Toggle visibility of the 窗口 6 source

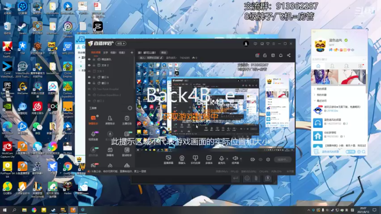[x=89, y=77]
